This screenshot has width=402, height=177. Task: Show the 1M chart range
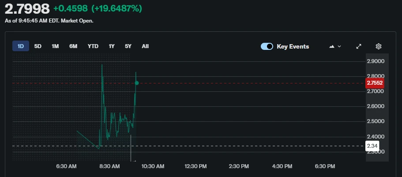point(55,46)
